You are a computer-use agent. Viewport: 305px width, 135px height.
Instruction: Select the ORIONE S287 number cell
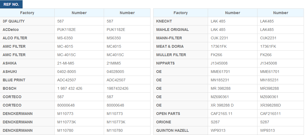(x=215, y=122)
